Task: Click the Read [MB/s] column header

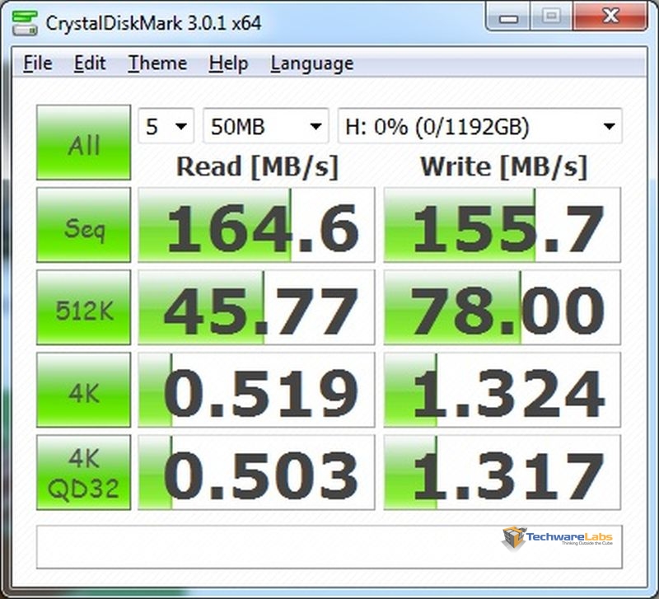Action: click(257, 167)
